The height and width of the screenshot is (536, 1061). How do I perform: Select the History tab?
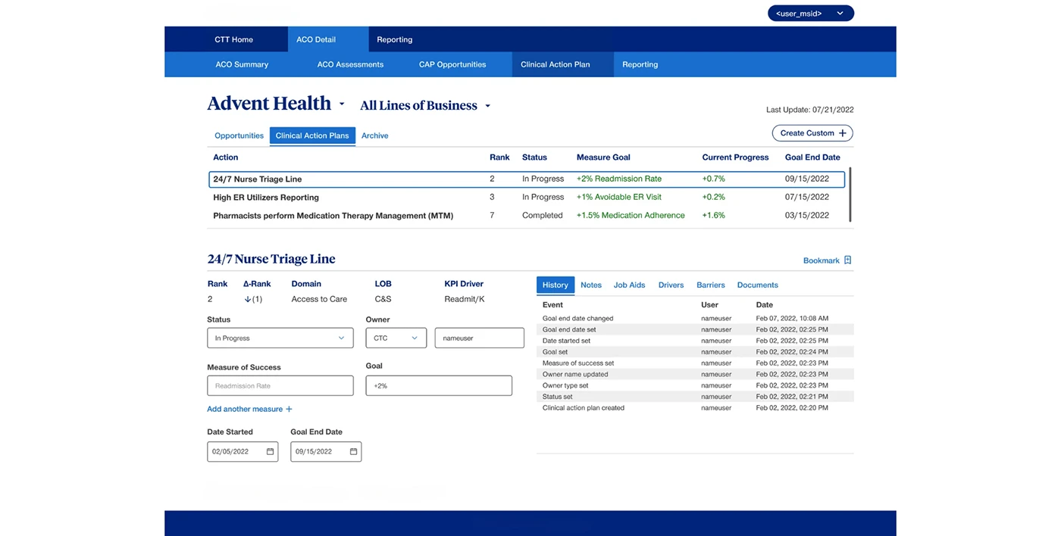coord(556,285)
